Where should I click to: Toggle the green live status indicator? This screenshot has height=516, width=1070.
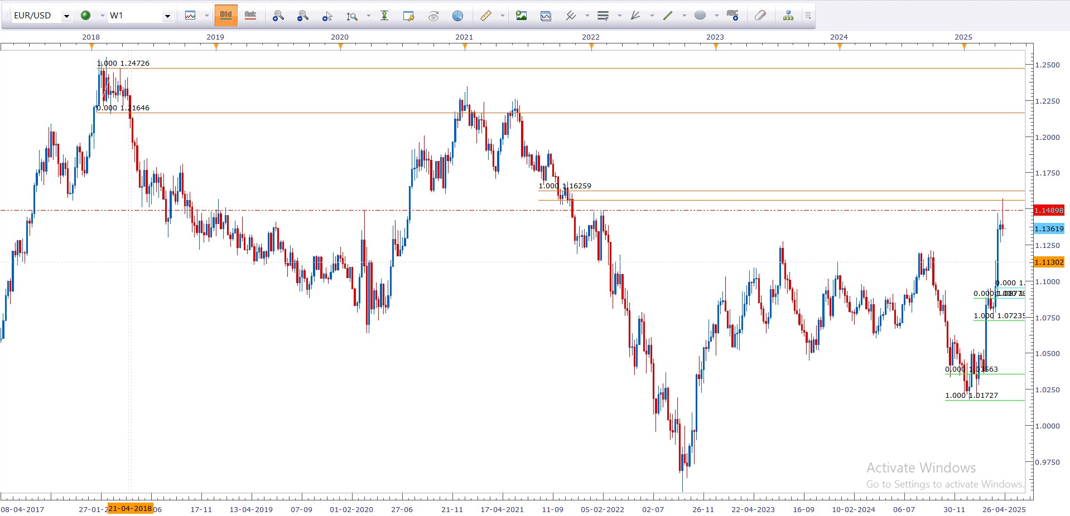(x=86, y=16)
